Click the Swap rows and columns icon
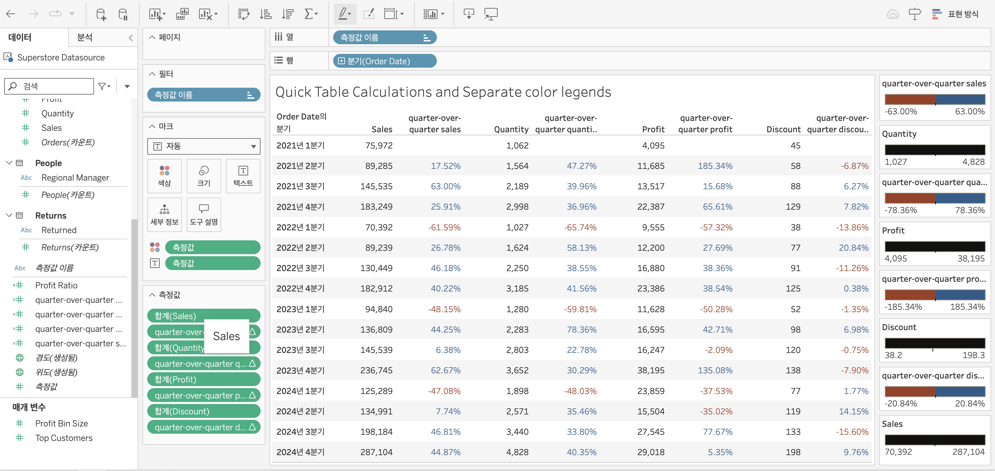Viewport: 995px width, 471px height. [243, 14]
